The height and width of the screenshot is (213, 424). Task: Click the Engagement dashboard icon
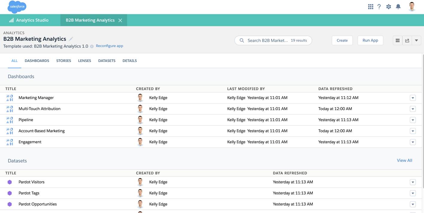[x=10, y=142]
